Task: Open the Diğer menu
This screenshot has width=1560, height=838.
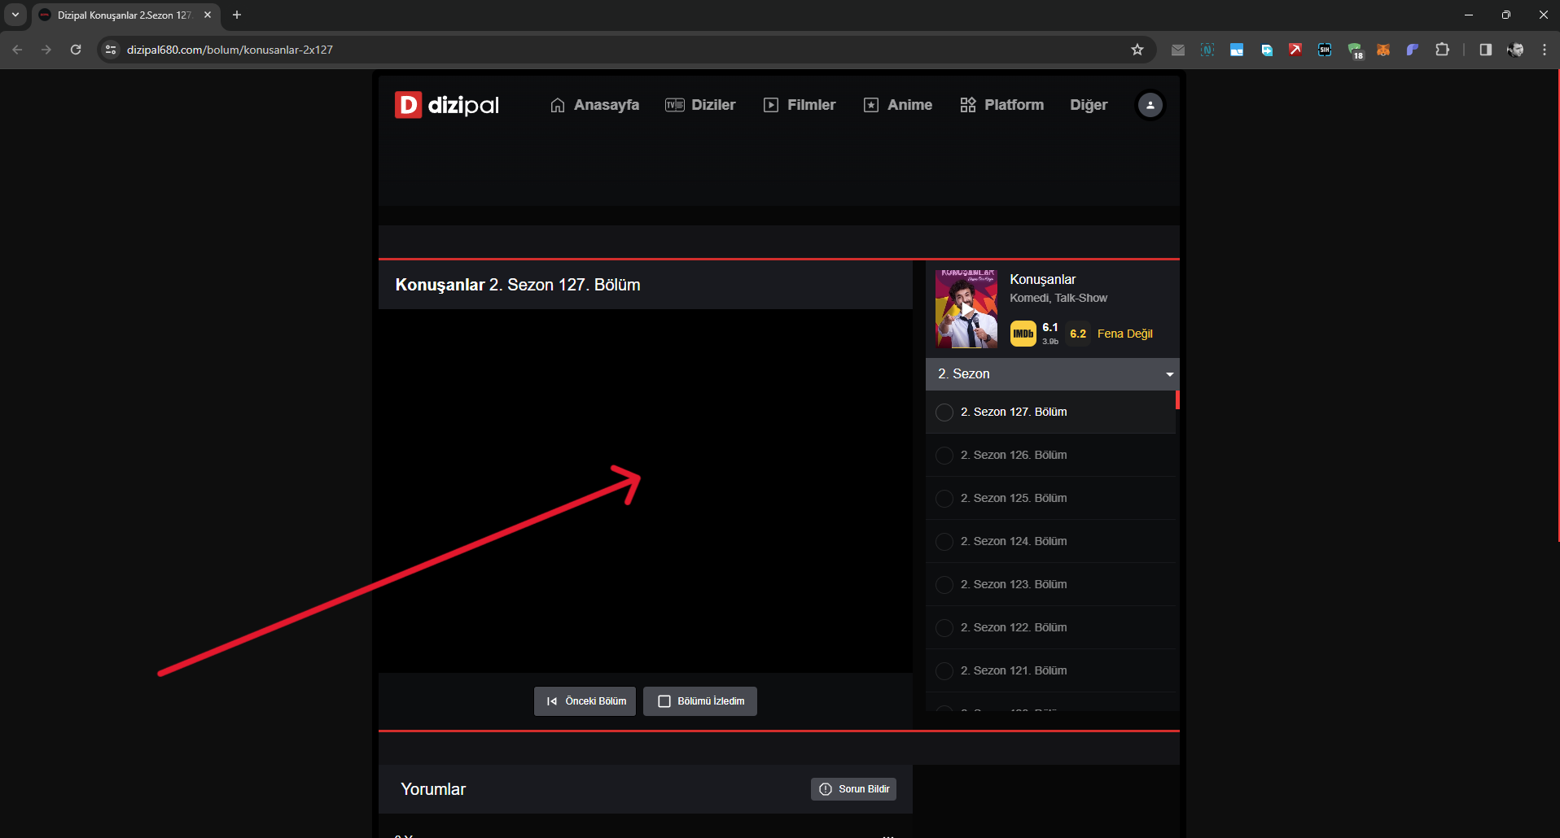Action: pyautogui.click(x=1088, y=105)
